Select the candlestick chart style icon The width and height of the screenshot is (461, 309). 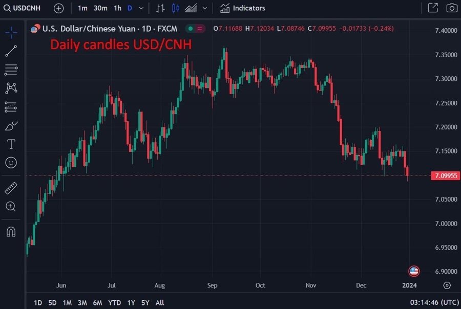pyautogui.click(x=176, y=8)
